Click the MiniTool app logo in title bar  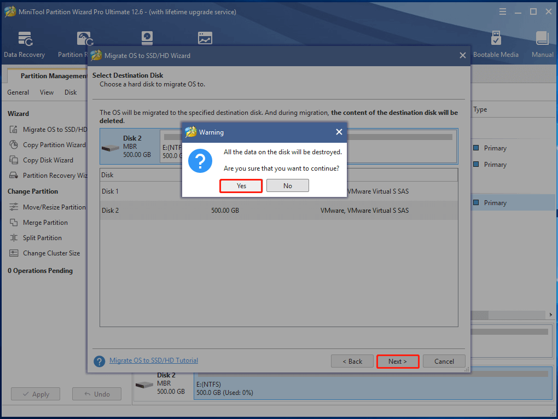click(x=10, y=11)
